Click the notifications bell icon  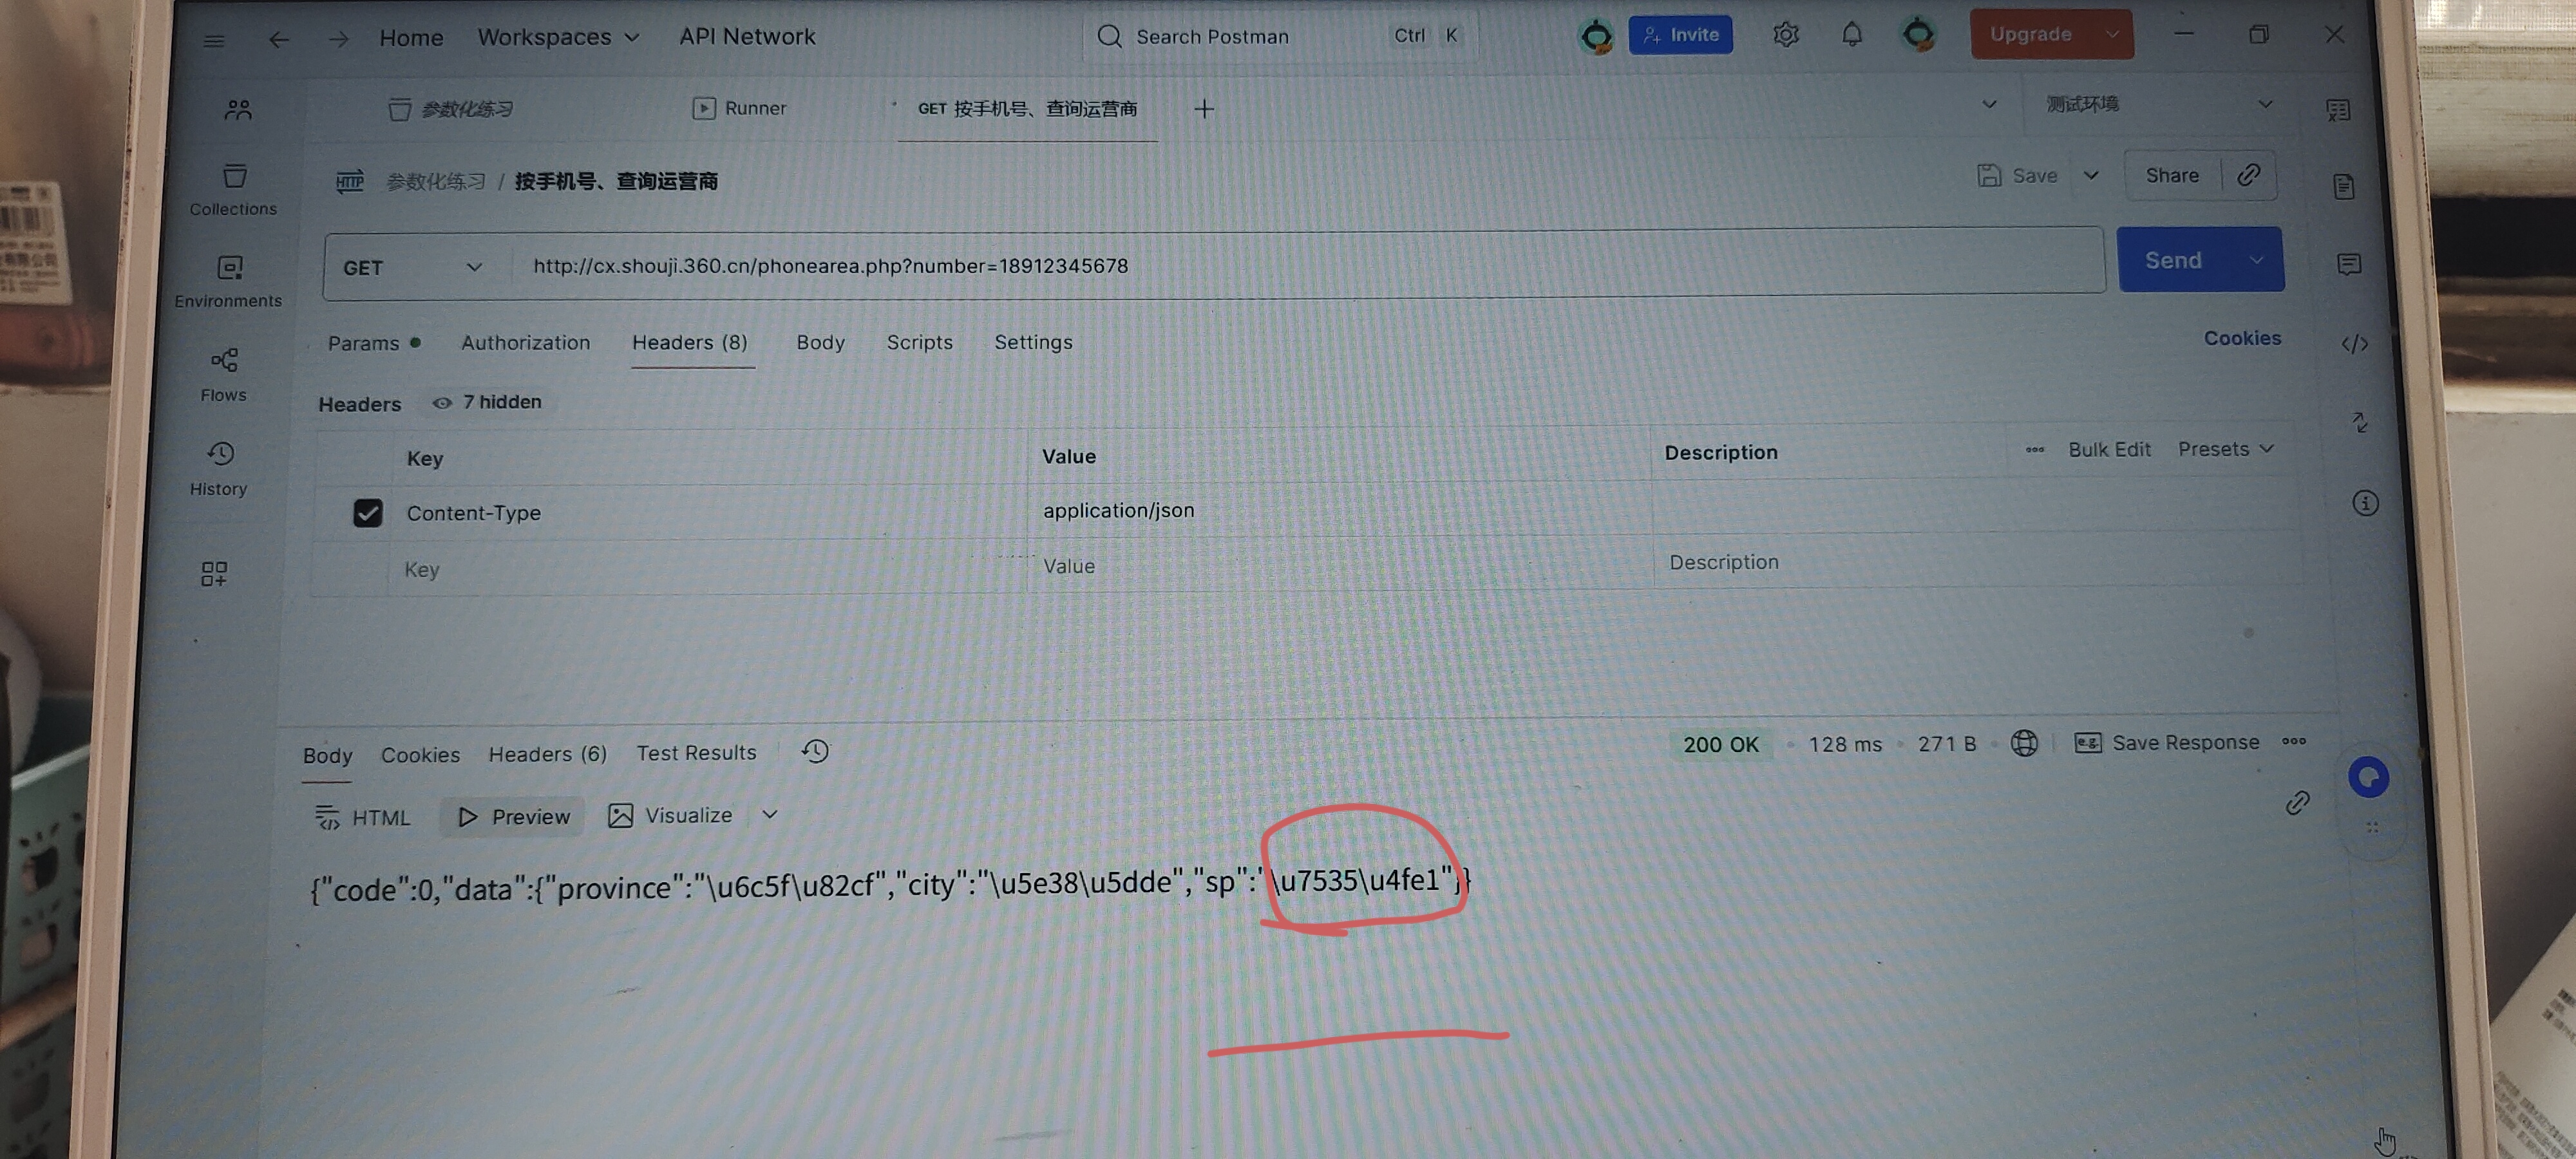click(x=1851, y=35)
